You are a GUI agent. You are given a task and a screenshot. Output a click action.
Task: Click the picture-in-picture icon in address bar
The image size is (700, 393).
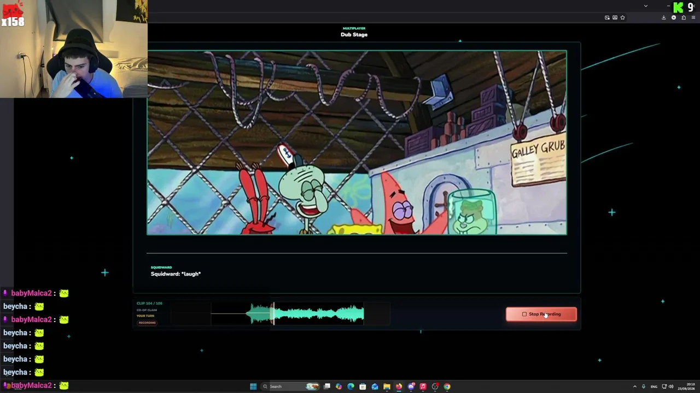tap(607, 17)
